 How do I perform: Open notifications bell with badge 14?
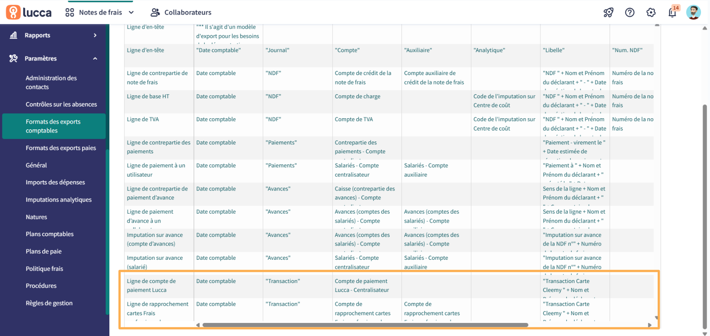(672, 12)
